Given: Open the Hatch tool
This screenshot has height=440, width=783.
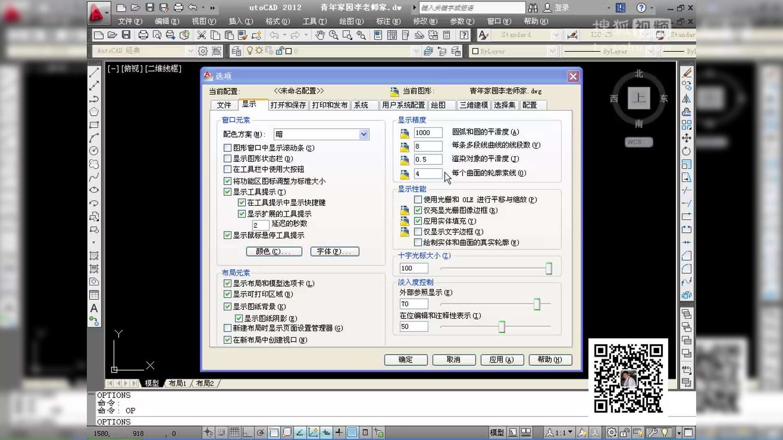Looking at the screenshot, I should coord(94,255).
